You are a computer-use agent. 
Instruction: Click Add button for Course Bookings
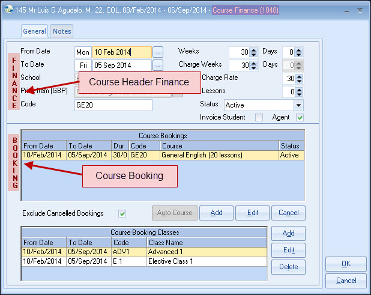point(216,213)
